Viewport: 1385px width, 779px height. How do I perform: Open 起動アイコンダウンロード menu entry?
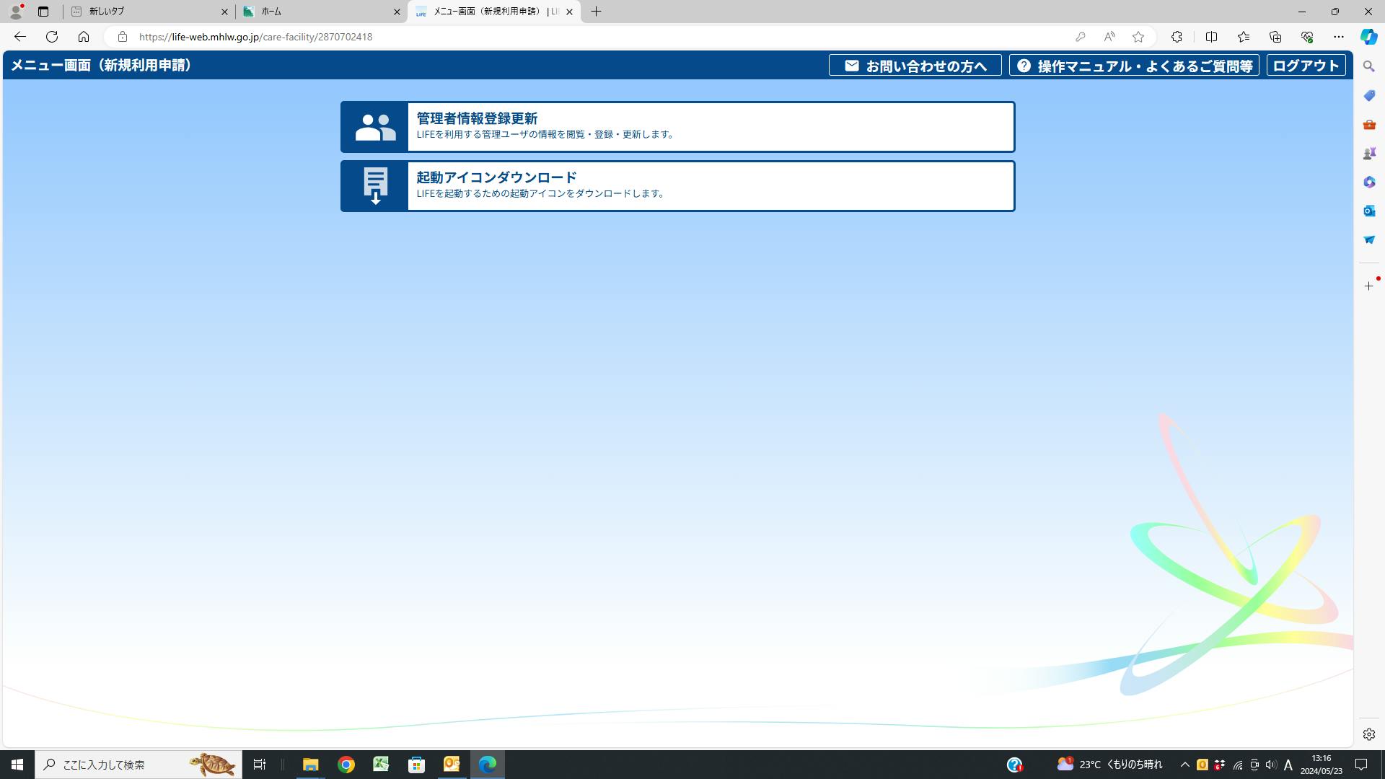coord(711,186)
